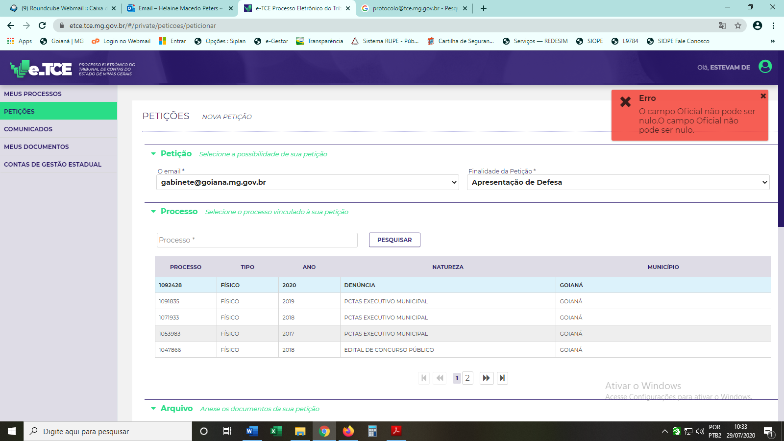Go to the next page of results
The image size is (784, 441).
tap(486, 378)
